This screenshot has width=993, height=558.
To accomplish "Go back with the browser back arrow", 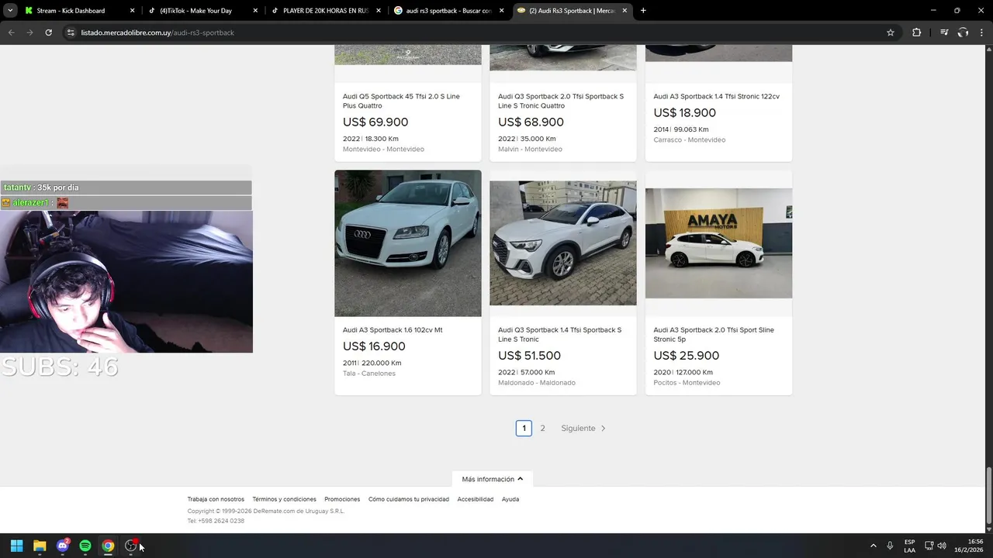I will point(11,33).
